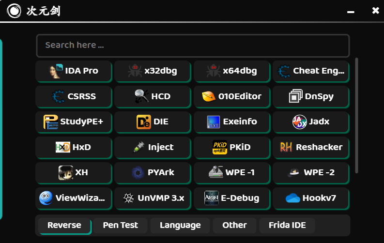Launch PKiD from its yellow icon
384x243 pixels.
point(220,147)
